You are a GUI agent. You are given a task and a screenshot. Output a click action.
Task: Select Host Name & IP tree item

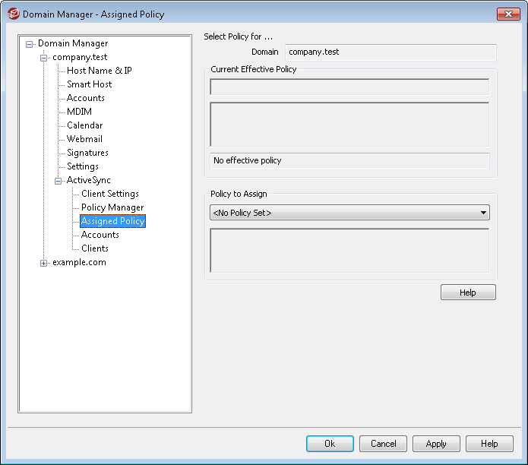click(100, 71)
